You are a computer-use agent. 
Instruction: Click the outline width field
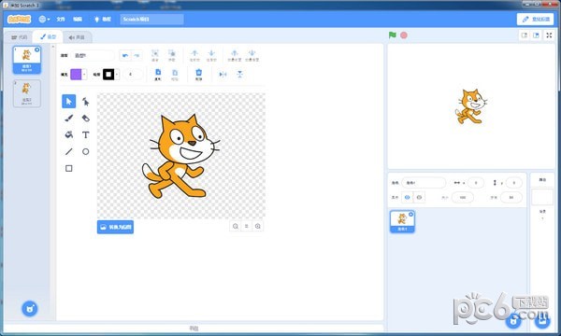(133, 75)
